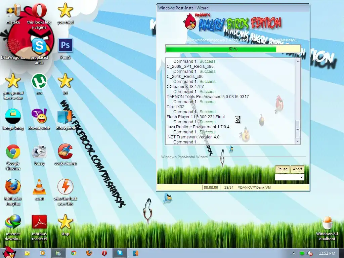Launch Firefox from the taskbar
Image resolution: width=344 pixels, height=258 pixels.
click(x=89, y=253)
